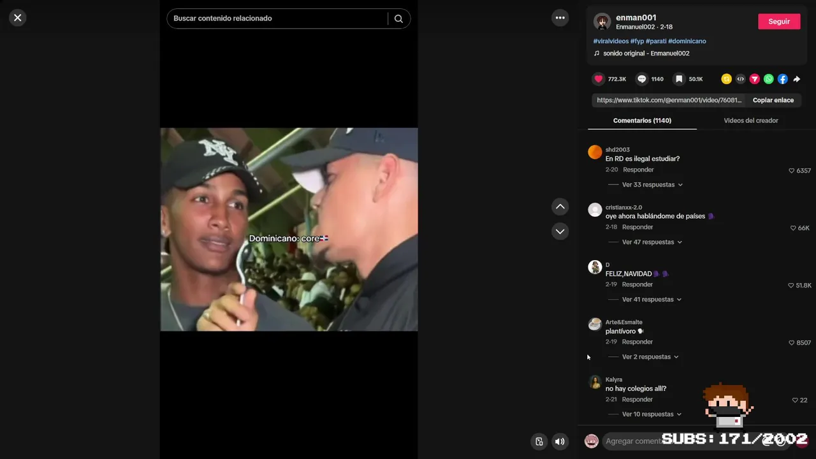This screenshot has height=459, width=816.
Task: Open the embed code icon
Action: 740,79
